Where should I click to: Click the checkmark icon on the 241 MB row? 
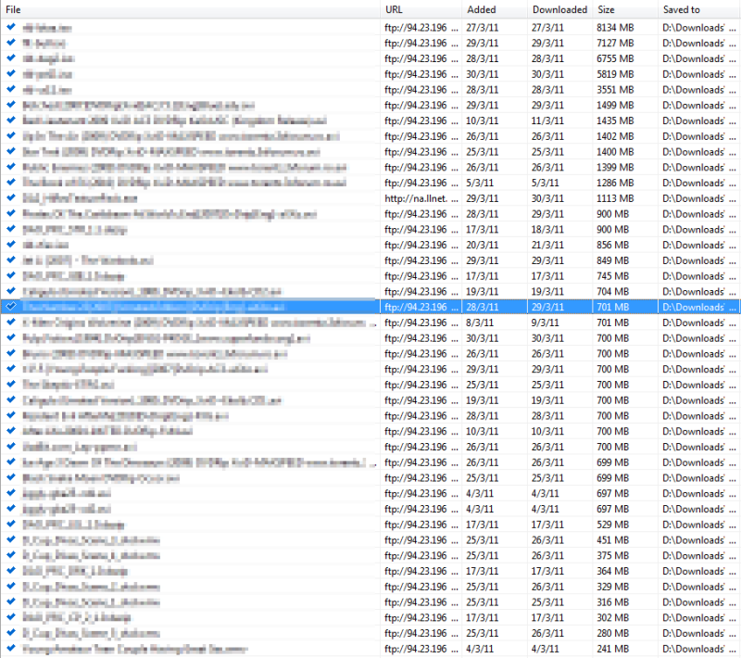point(10,649)
